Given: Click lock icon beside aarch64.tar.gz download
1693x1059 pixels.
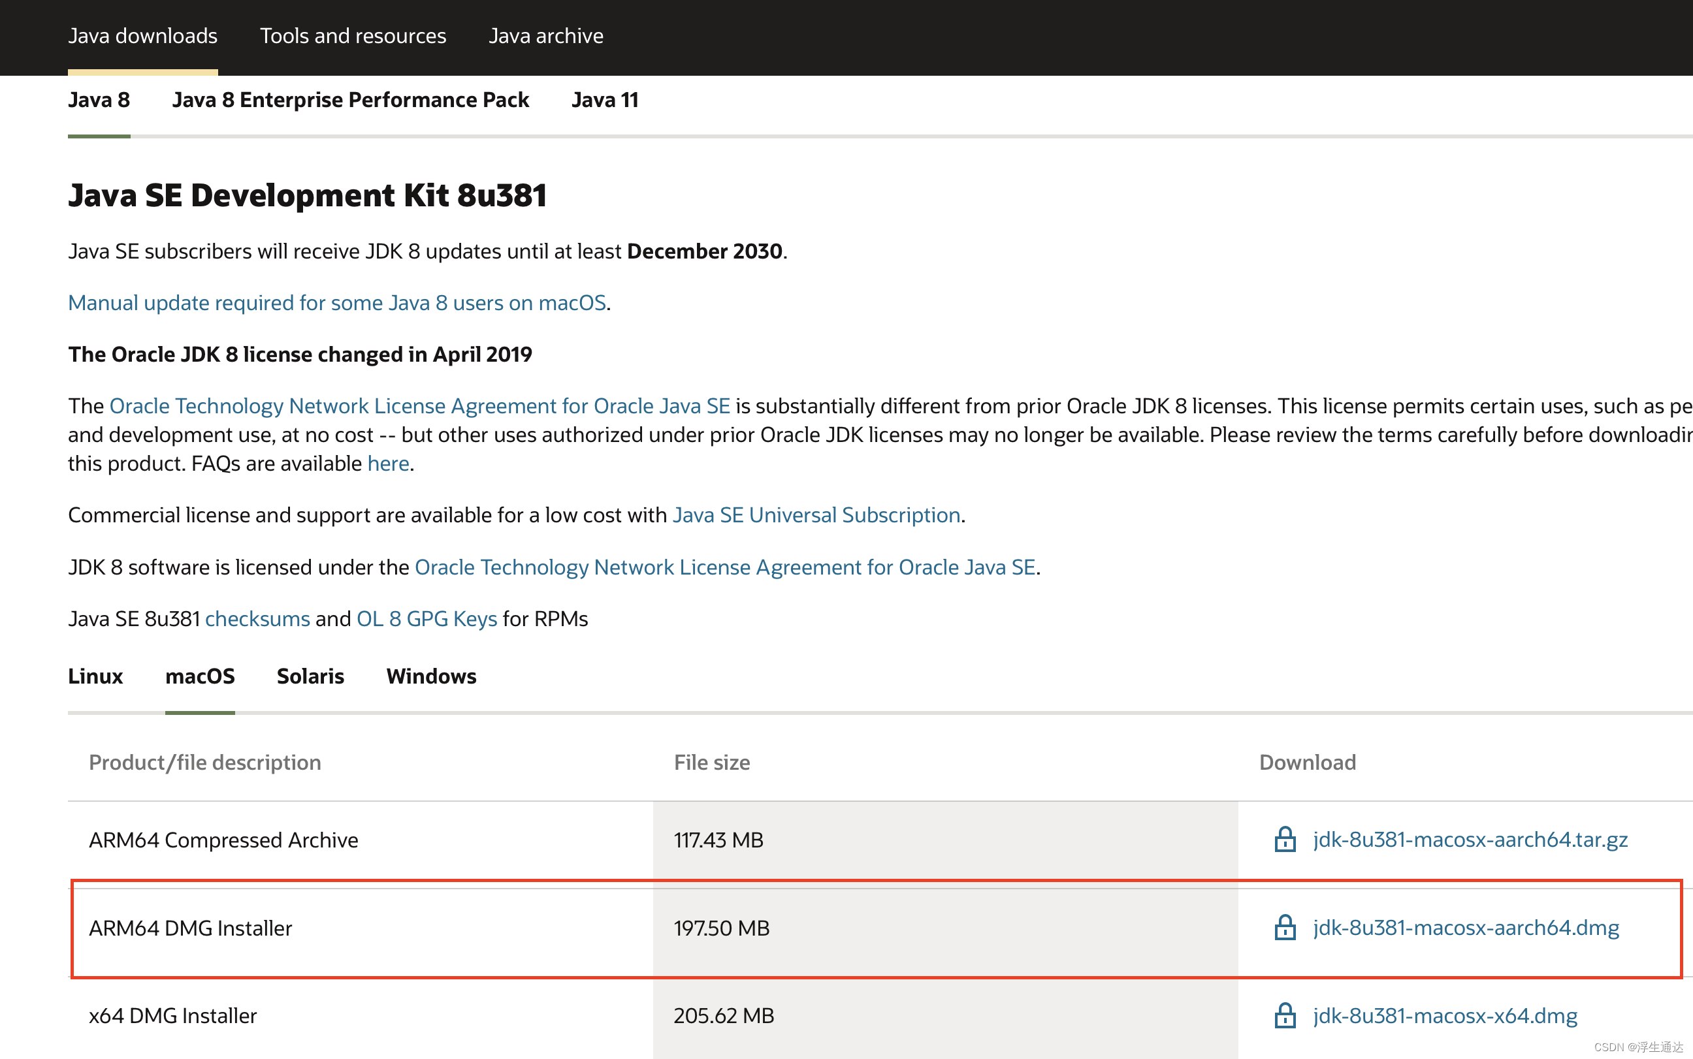Looking at the screenshot, I should [1284, 839].
